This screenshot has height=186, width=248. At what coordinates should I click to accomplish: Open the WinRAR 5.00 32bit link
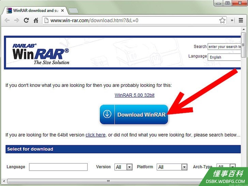click(x=135, y=95)
